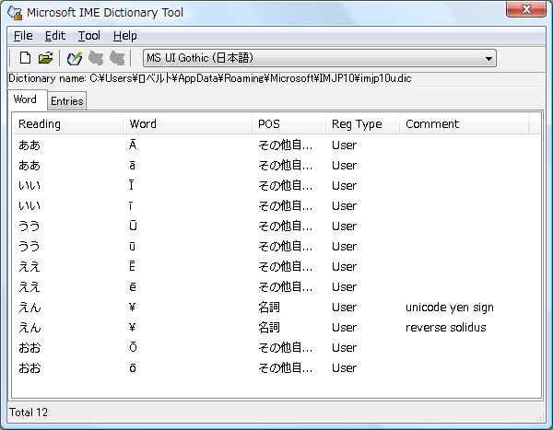Click the 'unicode yen sign' comment
Image resolution: width=553 pixels, height=430 pixels.
[450, 308]
